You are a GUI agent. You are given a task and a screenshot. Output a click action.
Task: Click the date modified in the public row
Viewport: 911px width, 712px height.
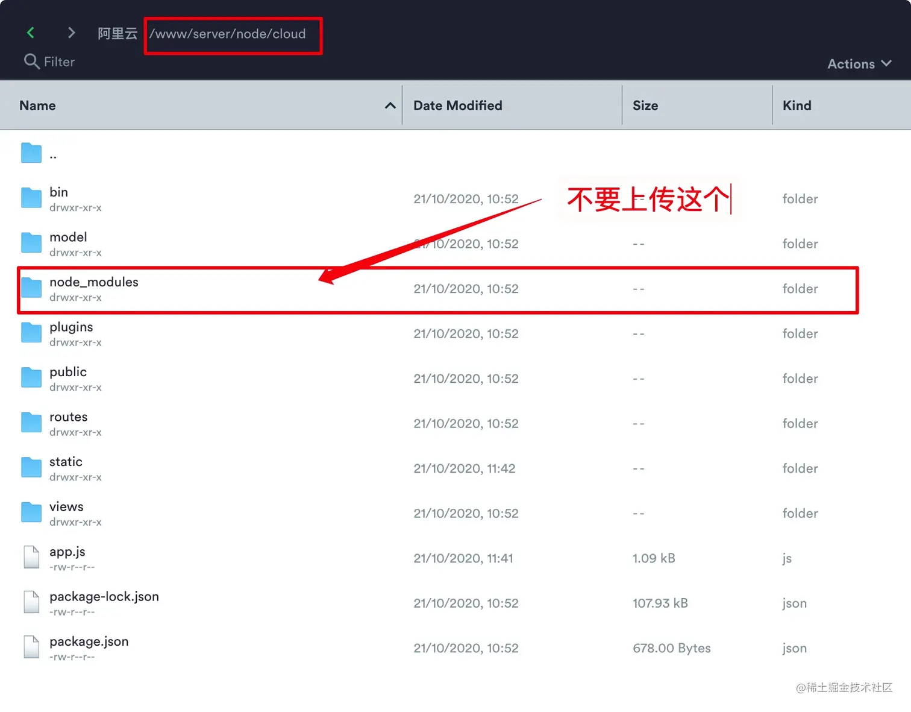[x=466, y=379]
